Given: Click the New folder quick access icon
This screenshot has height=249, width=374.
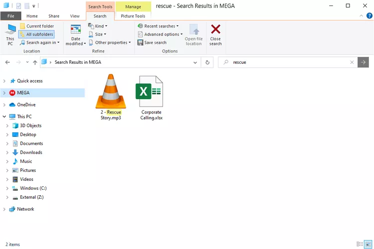Looking at the screenshot, I should 27,6.
